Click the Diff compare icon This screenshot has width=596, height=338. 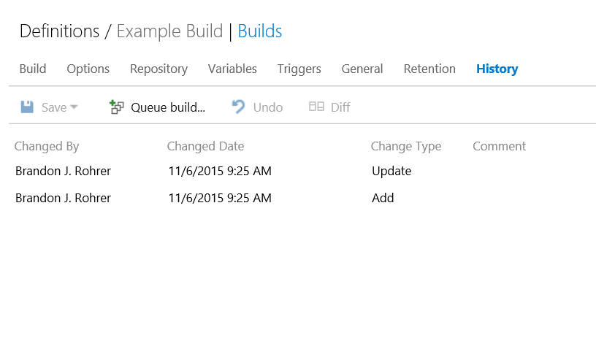click(x=316, y=107)
